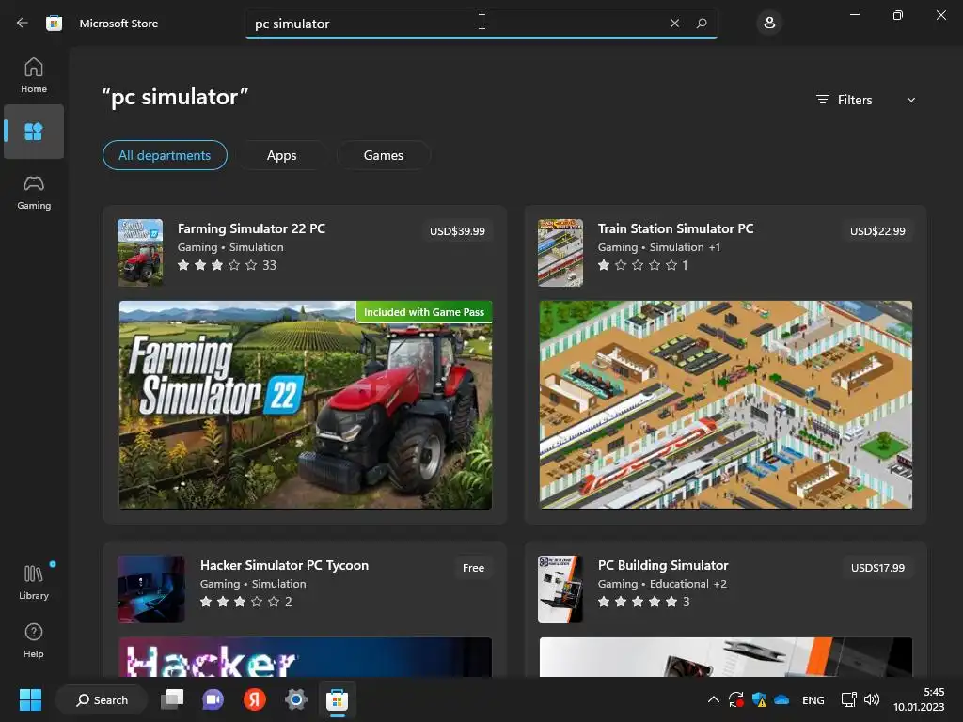Switch to the Apps filter tab
The height and width of the screenshot is (722, 963).
coord(282,155)
